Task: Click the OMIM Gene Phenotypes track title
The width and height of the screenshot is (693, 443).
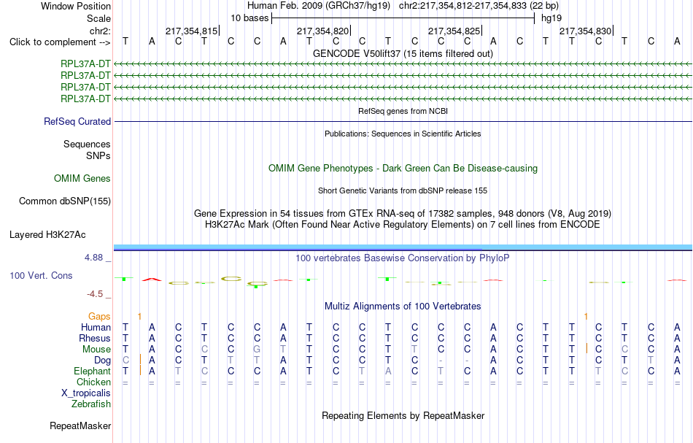Action: 403,168
